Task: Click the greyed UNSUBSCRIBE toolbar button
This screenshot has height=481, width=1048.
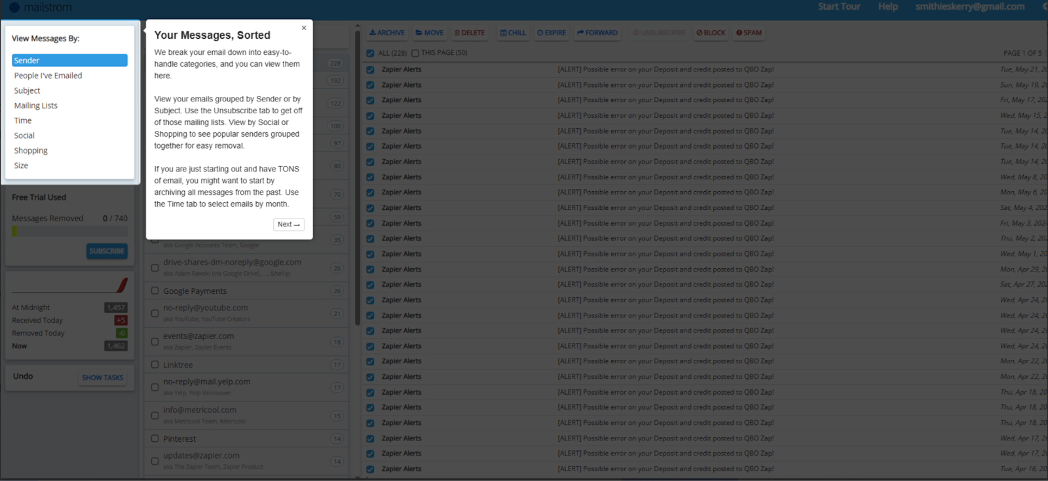Action: (659, 33)
